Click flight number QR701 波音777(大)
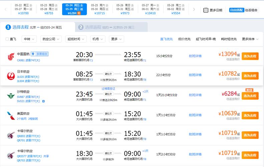This screenshot has width=264, height=167. 28,140
